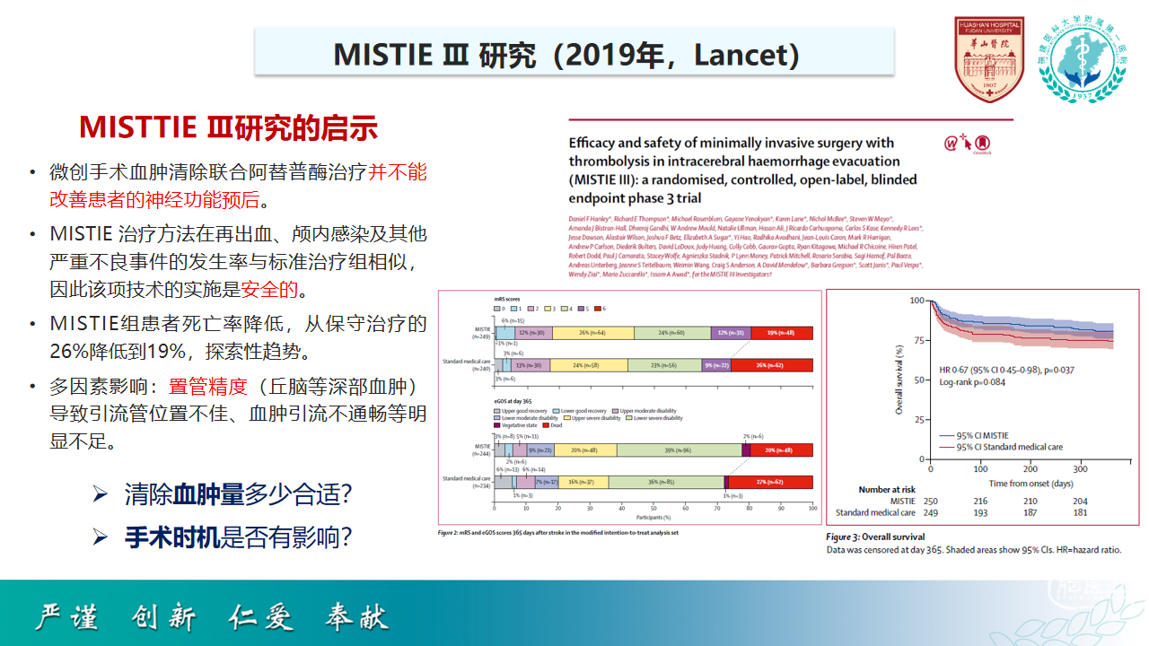Click the 95% CI Standard medical care legend
The image size is (1149, 646).
pyautogui.click(x=999, y=447)
